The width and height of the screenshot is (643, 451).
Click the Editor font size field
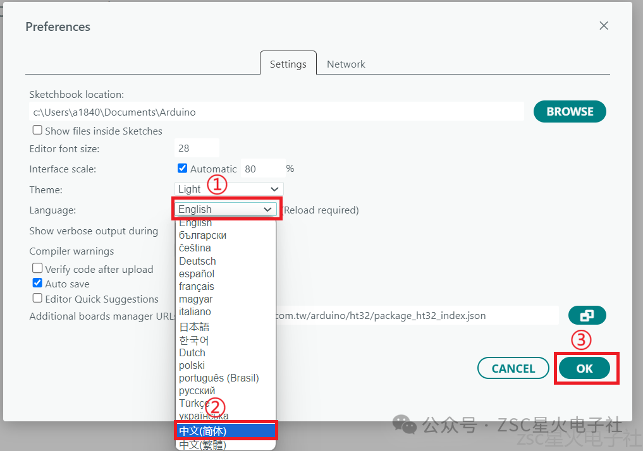click(197, 148)
